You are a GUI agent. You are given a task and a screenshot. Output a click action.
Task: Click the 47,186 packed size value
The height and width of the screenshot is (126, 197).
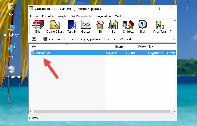131,53
